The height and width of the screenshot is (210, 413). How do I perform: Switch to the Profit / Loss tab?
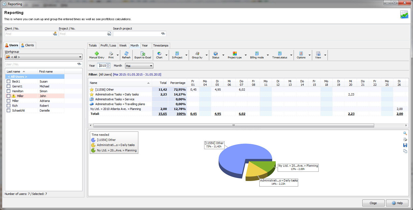(x=108, y=45)
